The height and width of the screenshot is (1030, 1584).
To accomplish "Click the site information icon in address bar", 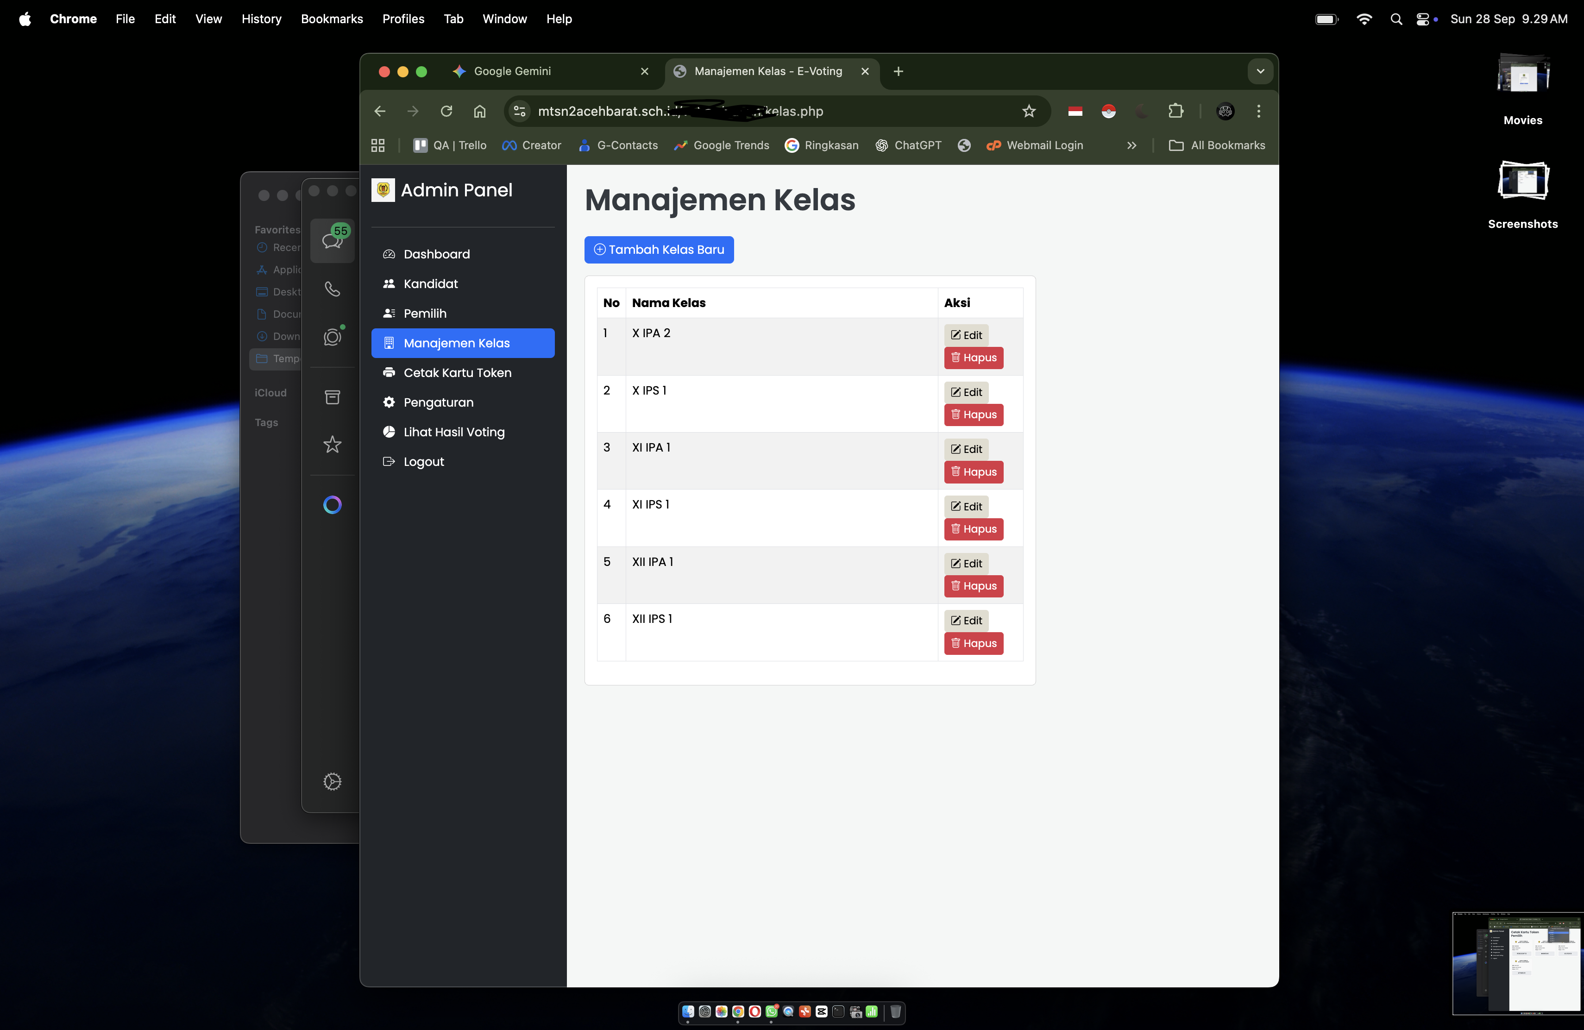I will point(521,111).
